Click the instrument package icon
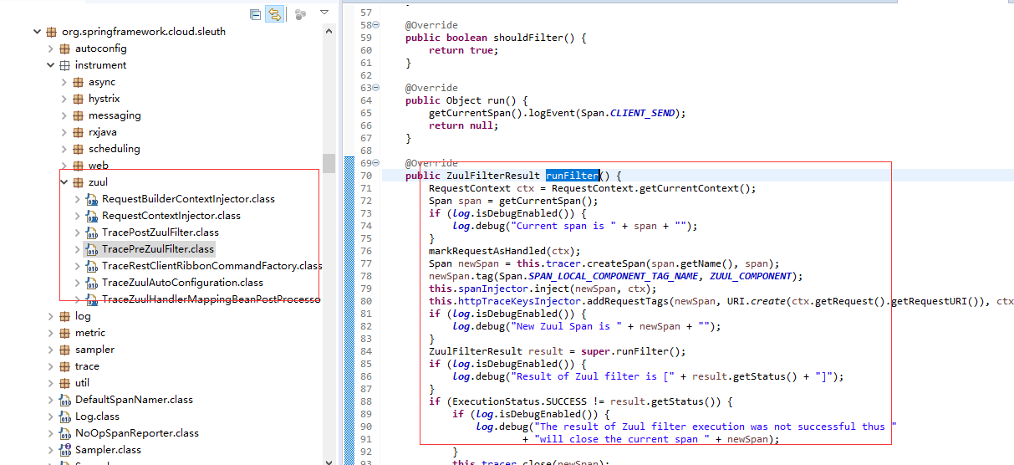This screenshot has width=1014, height=465. point(64,65)
